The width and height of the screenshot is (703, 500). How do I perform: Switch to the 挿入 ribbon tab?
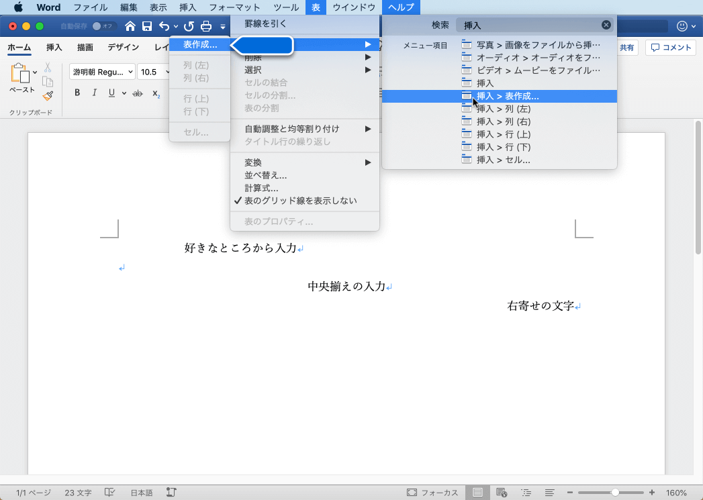point(54,47)
